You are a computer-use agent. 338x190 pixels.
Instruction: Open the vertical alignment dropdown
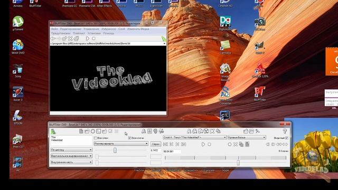[x=71, y=156]
